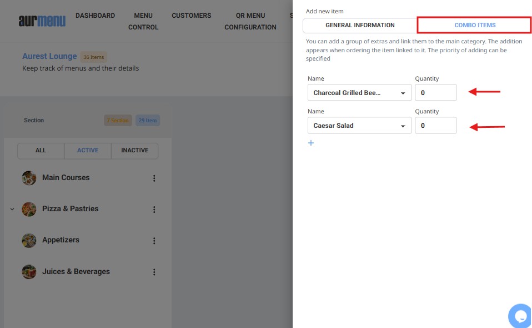Switch to General Information tab
Screen dimensions: 532x328
point(360,26)
